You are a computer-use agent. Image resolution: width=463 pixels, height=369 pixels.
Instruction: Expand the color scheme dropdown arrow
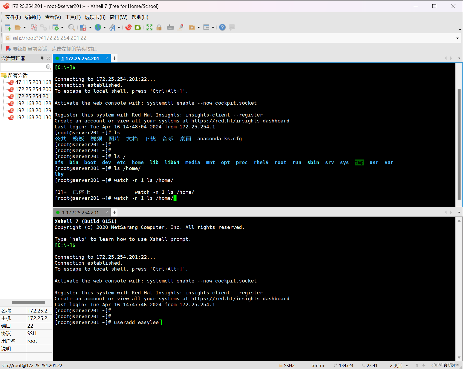point(90,28)
